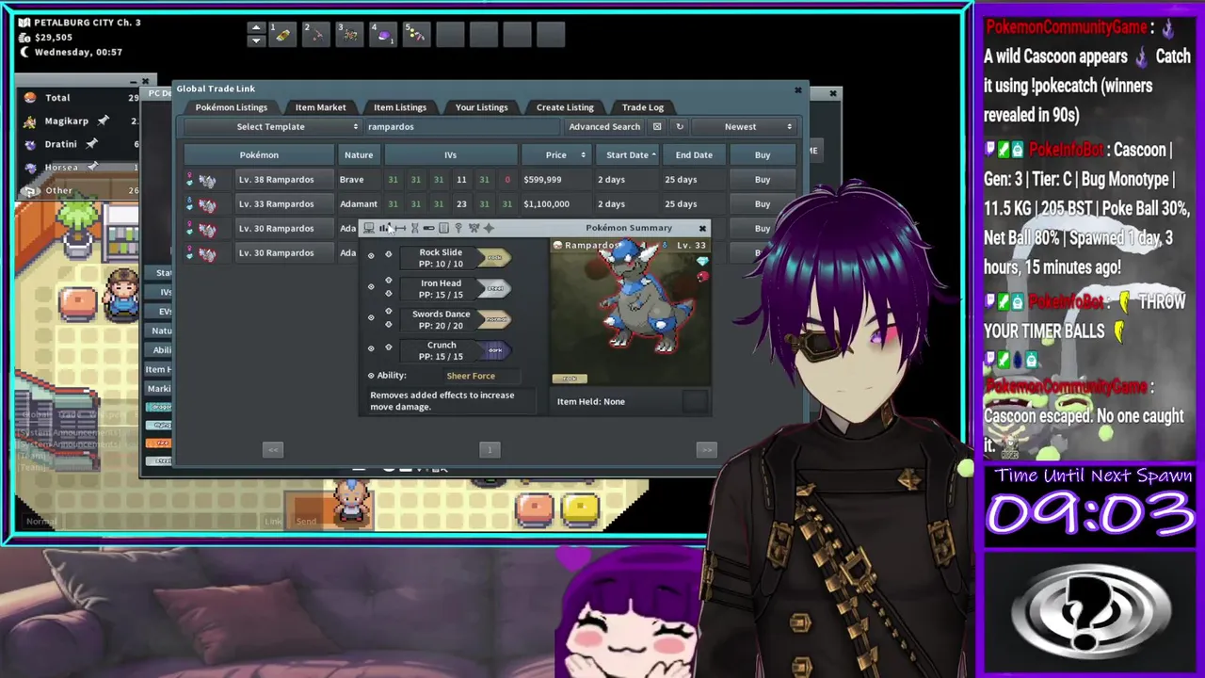The image size is (1205, 678).
Task: Click the diamond gem icon on Rampardos image
Action: coord(702,261)
